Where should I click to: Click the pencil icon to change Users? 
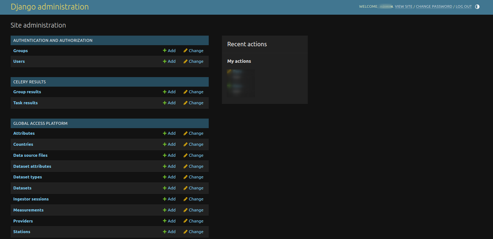pos(186,61)
